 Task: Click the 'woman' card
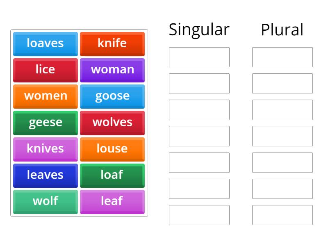(x=112, y=70)
